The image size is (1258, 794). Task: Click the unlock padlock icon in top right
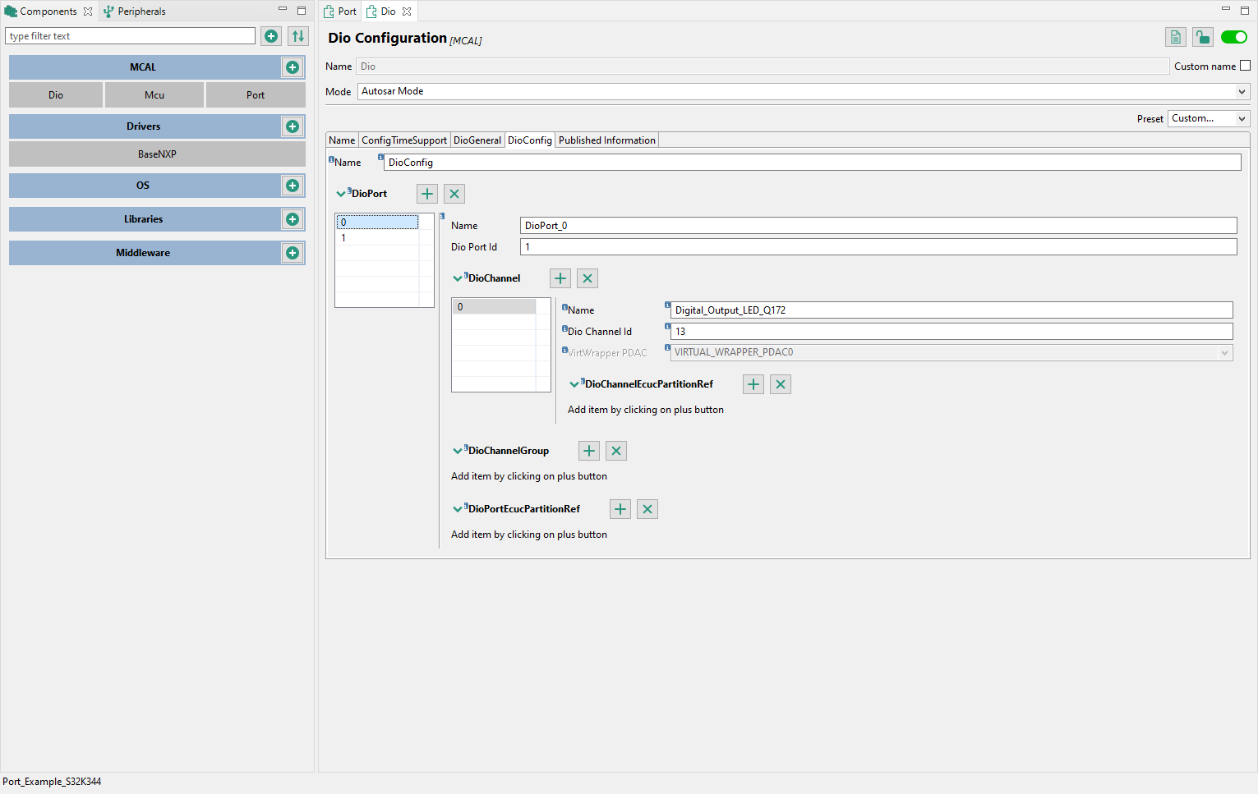tap(1202, 37)
